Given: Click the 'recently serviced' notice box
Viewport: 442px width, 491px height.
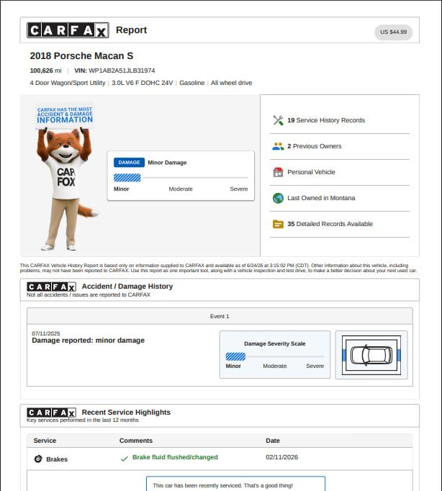Looking at the screenshot, I should point(235,484).
